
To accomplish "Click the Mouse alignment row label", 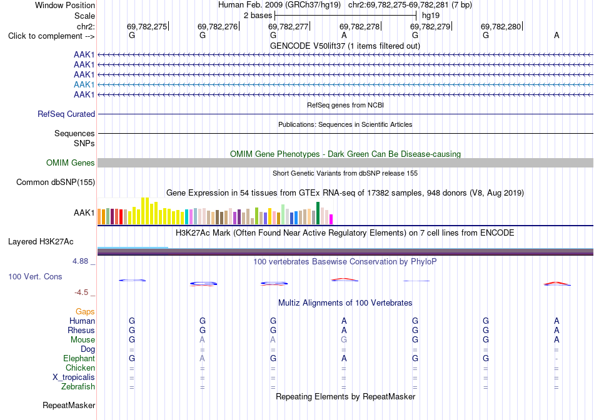I will coord(83,340).
